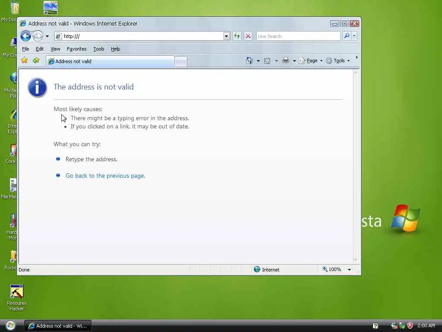Open the Page command bar menu
The height and width of the screenshot is (332, 442).
click(311, 61)
